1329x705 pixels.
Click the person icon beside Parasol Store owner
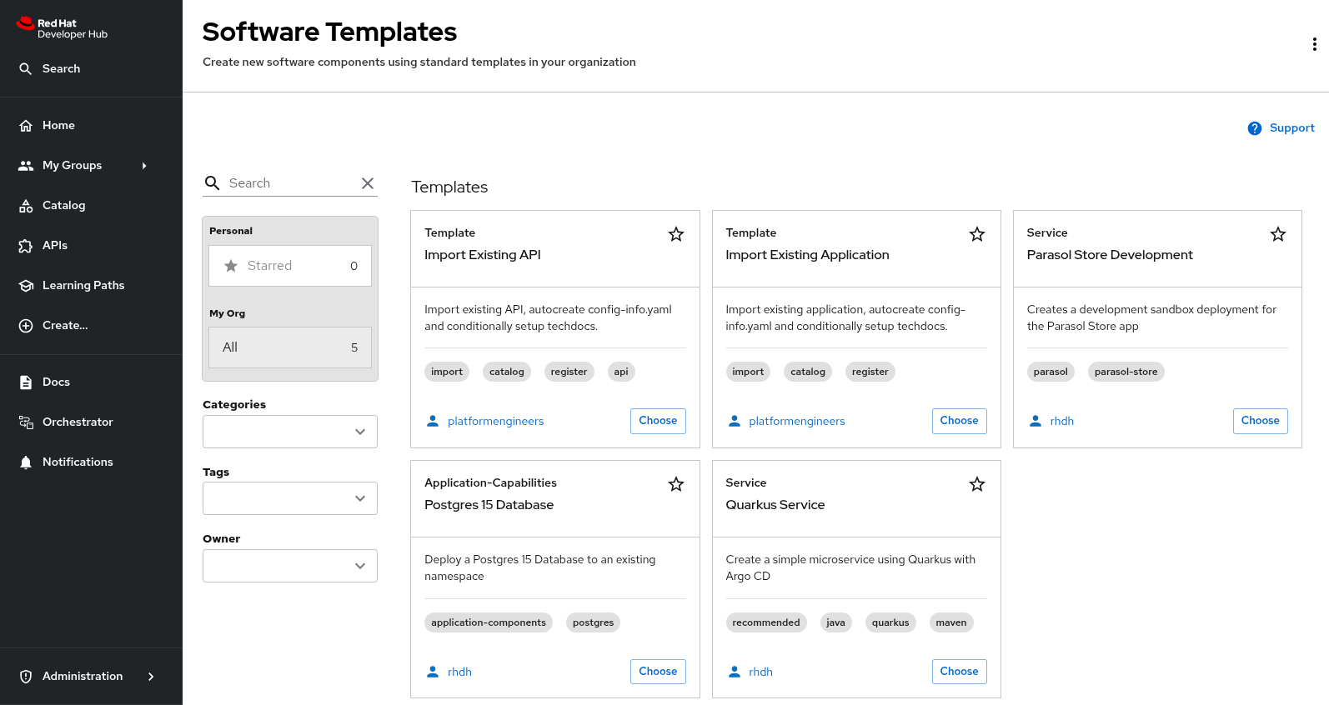[x=1035, y=421]
